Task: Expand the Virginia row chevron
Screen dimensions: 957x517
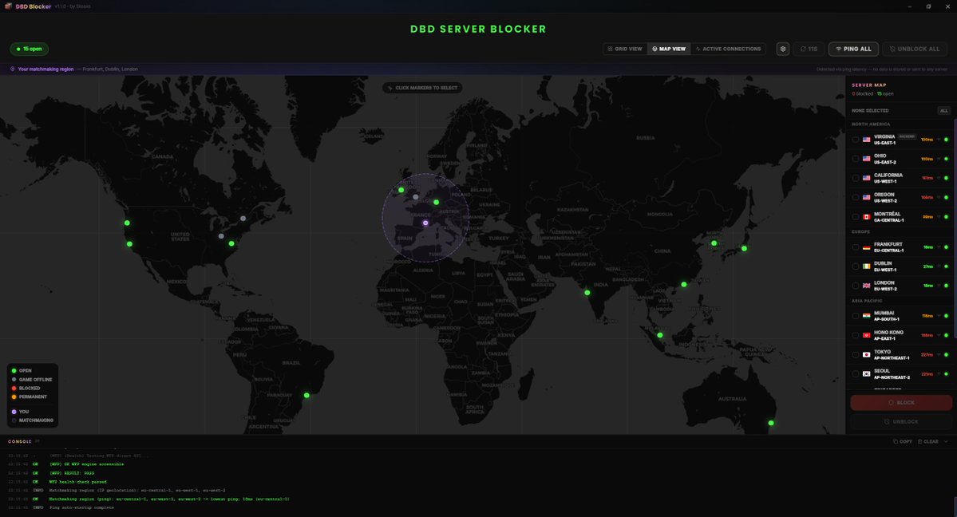Action: 939,140
